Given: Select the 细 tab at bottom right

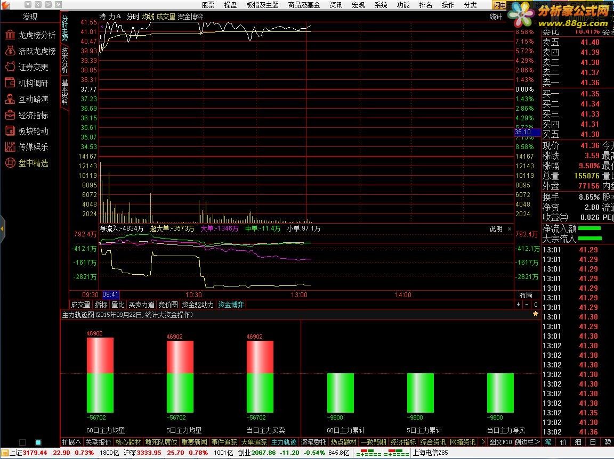Looking at the screenshot, I should point(578,442).
